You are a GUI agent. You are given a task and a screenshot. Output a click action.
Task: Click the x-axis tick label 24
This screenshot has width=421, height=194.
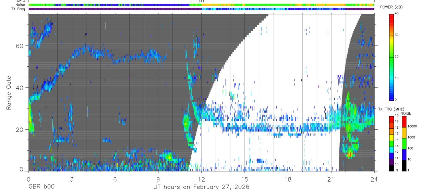[x=374, y=179]
